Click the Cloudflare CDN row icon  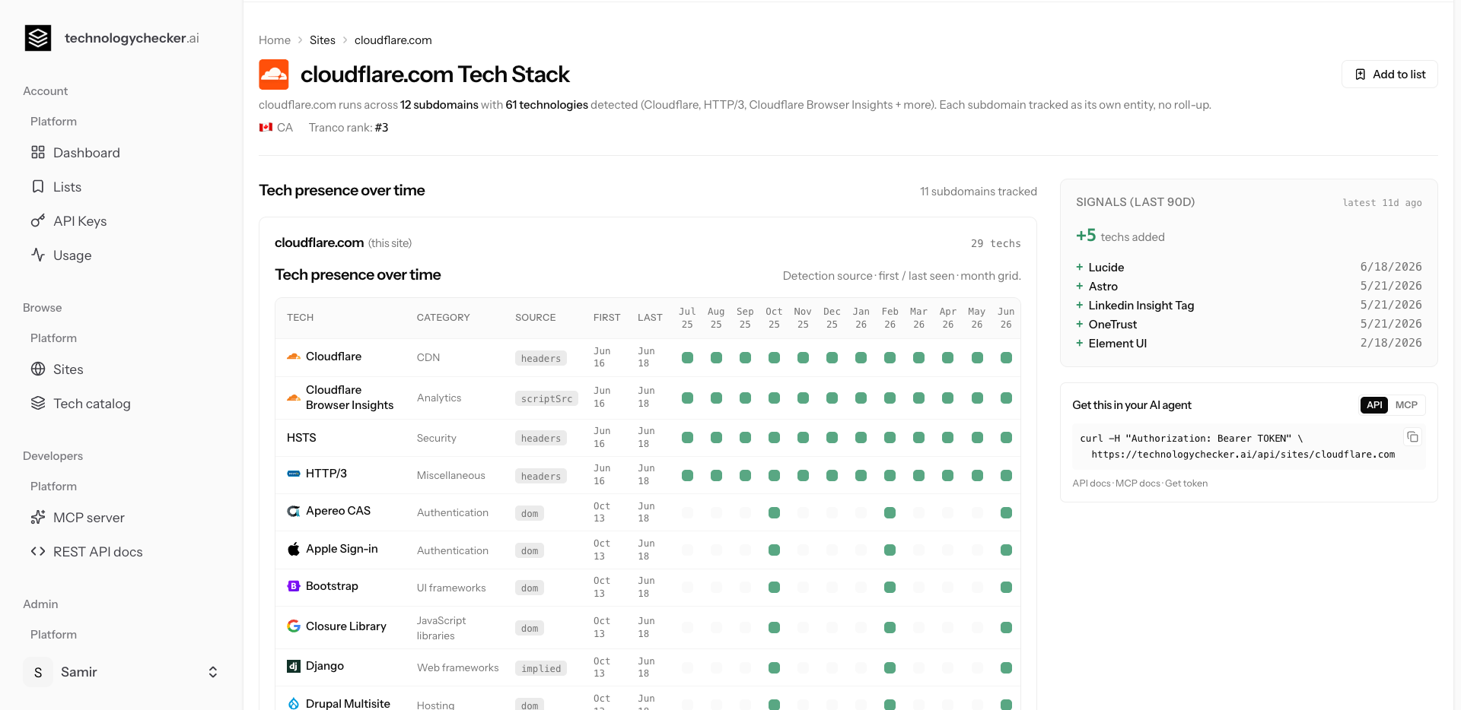[x=294, y=357]
